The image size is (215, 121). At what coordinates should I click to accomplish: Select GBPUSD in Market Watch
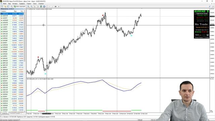coord(12,74)
